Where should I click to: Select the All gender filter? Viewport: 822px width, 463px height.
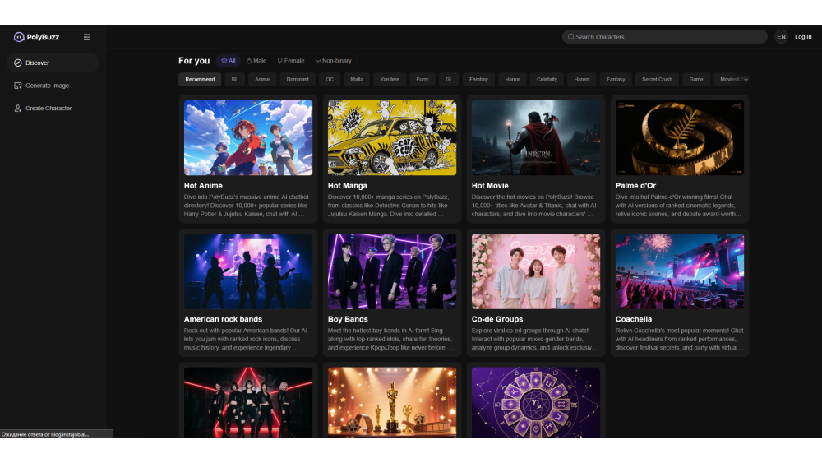click(228, 61)
